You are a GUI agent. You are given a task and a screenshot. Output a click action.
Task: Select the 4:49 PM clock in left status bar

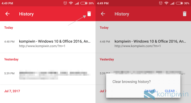(7, 3)
